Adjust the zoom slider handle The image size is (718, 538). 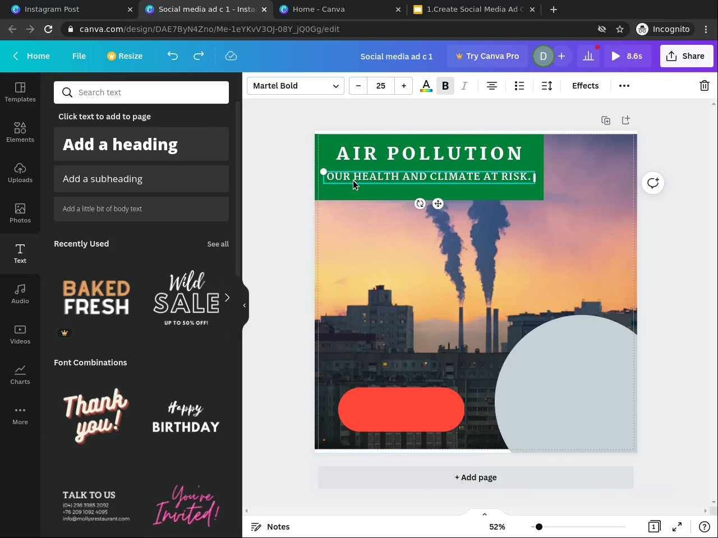(x=538, y=527)
